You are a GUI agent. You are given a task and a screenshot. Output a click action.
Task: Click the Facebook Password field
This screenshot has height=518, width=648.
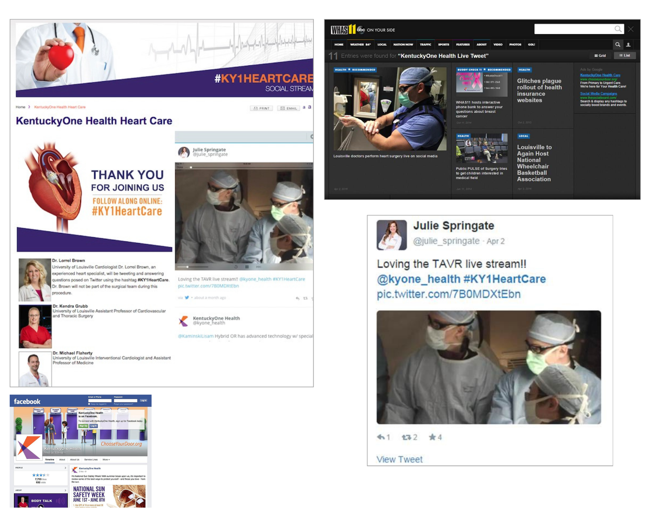(126, 400)
